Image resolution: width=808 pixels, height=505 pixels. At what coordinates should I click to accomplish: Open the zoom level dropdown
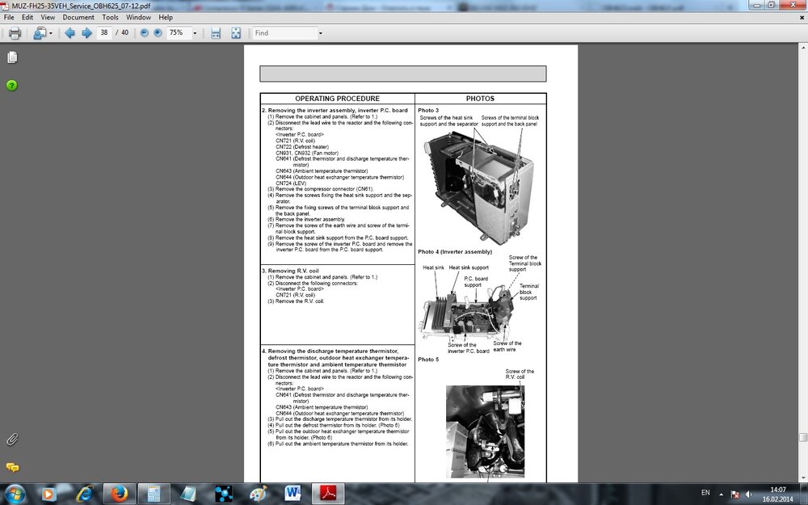[195, 33]
